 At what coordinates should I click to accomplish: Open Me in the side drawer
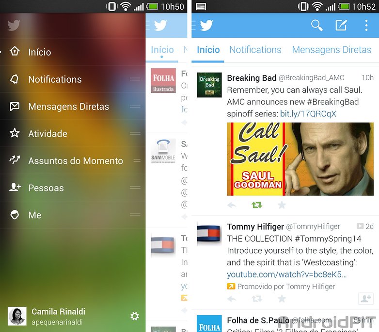(73, 215)
